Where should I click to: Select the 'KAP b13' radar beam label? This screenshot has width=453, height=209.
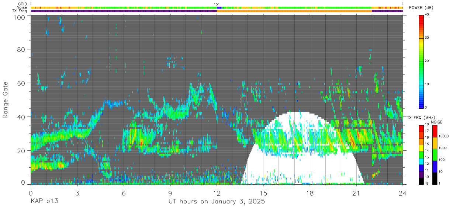pos(44,202)
